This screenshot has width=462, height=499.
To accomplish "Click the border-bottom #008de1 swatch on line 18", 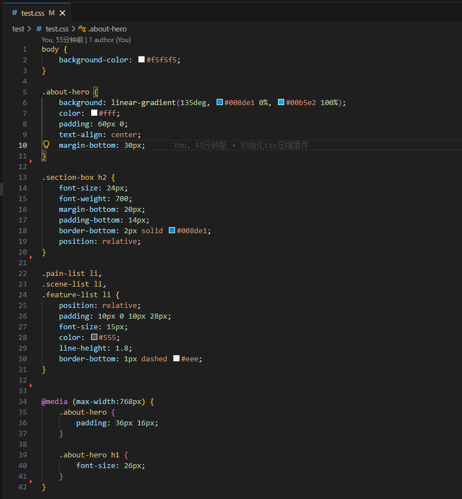I will point(172,230).
